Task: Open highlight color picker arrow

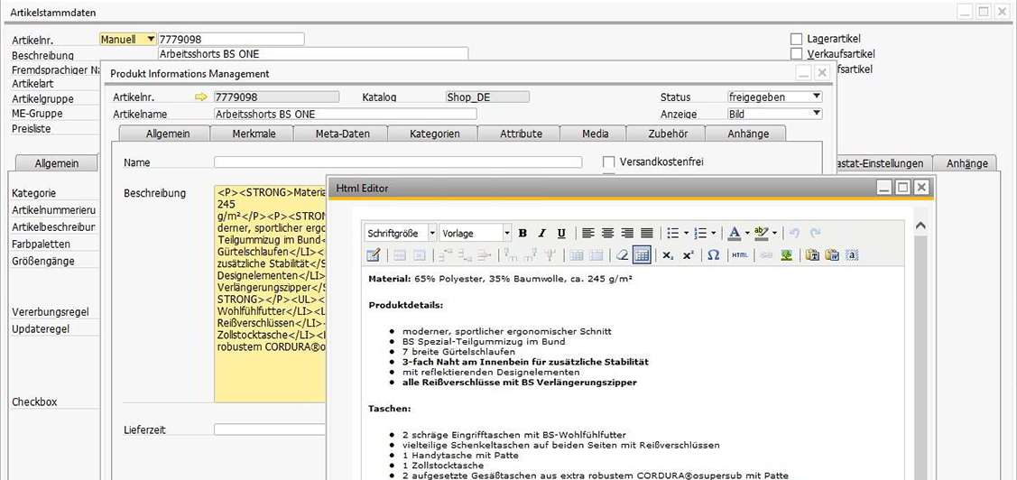Action: point(774,234)
